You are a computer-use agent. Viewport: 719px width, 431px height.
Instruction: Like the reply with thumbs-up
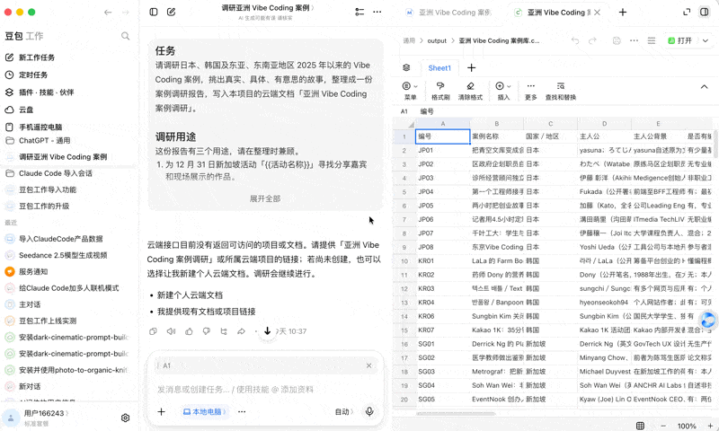[x=189, y=331]
